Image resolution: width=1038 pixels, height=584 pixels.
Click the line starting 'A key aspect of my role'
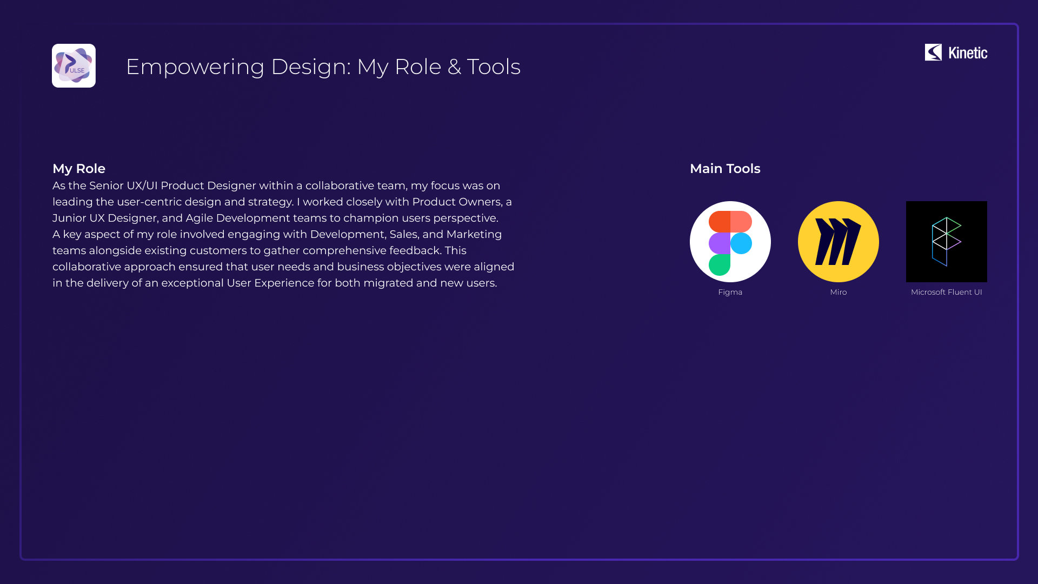(277, 234)
